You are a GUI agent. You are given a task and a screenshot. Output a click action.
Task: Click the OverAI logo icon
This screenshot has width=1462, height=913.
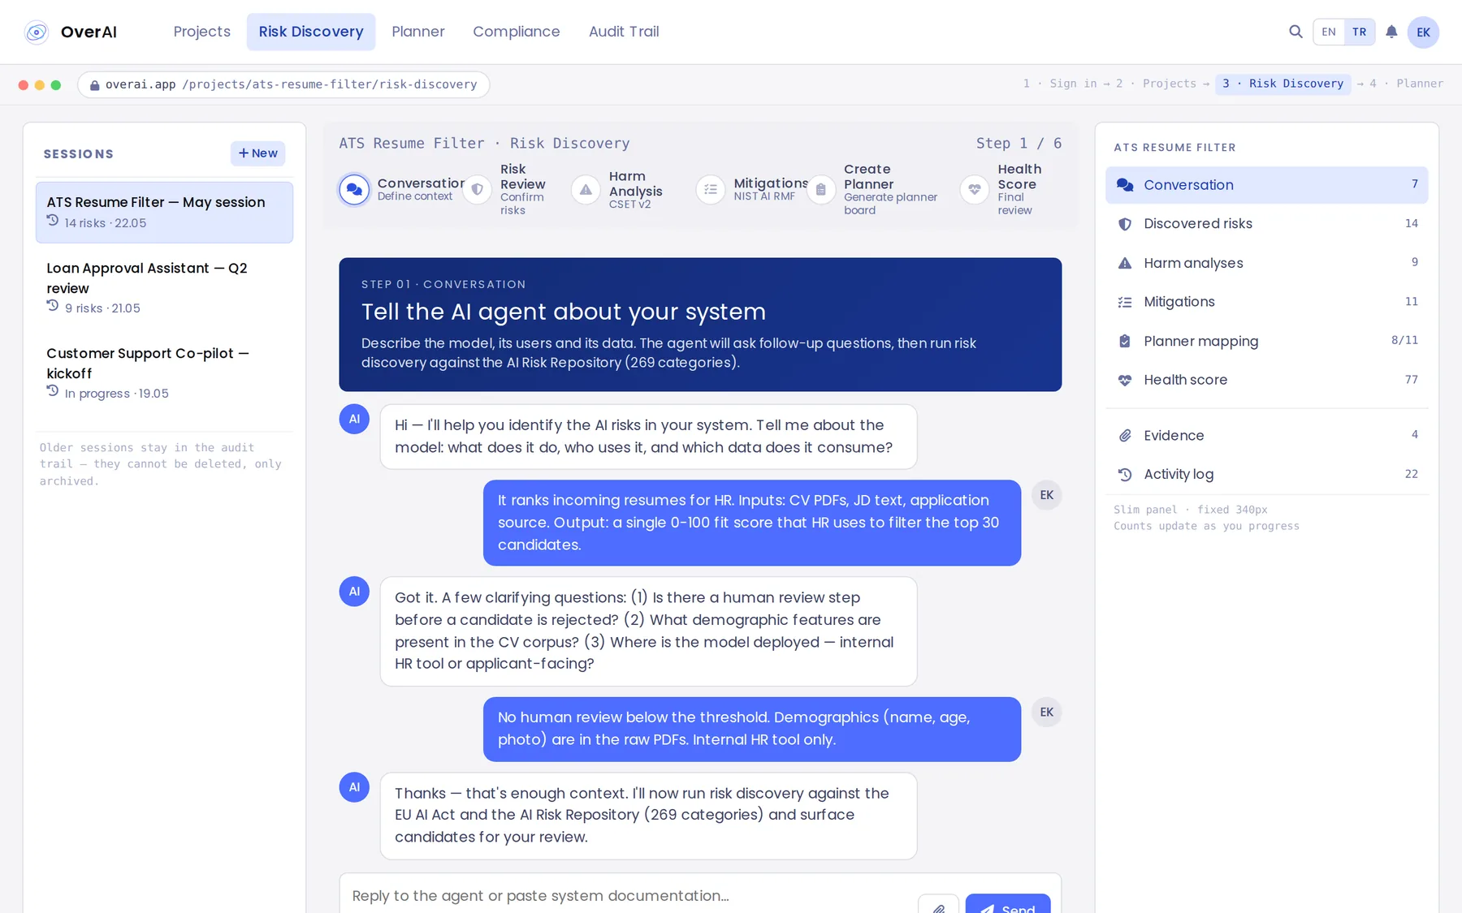point(37,32)
